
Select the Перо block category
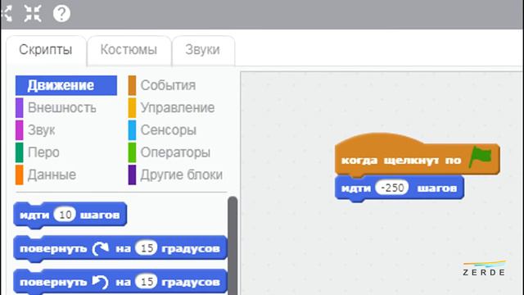(x=38, y=152)
